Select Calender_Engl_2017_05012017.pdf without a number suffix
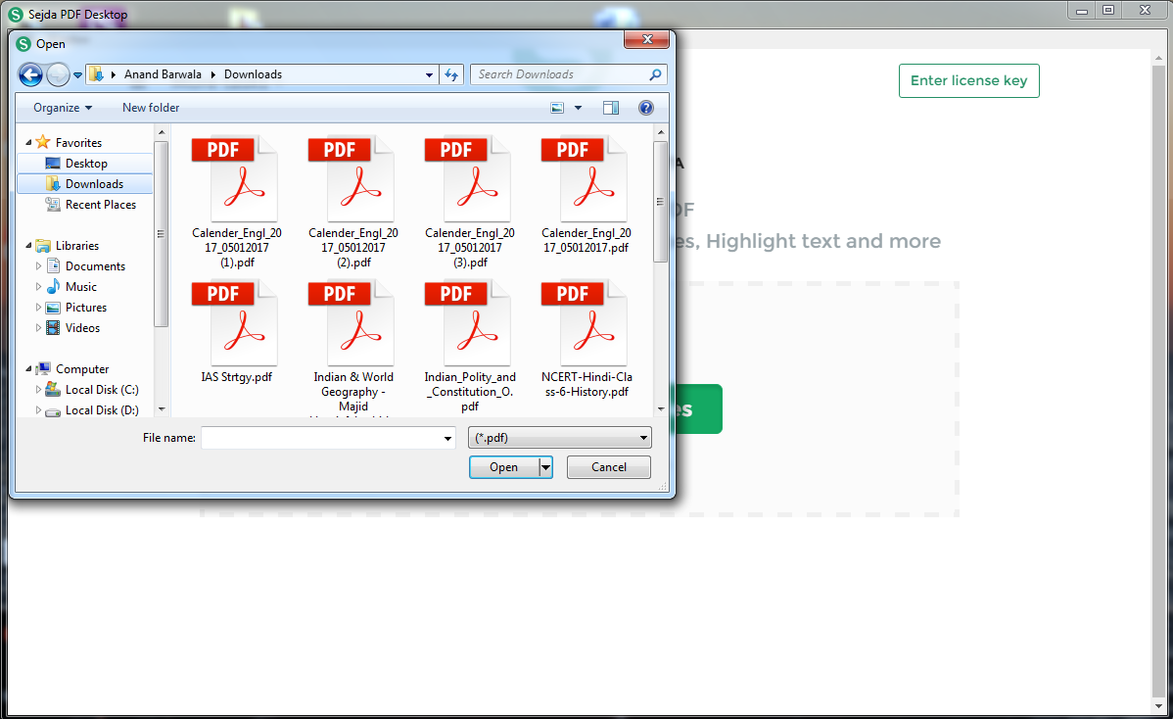 (x=586, y=196)
